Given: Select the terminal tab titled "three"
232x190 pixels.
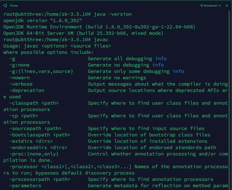Looking at the screenshot, I should point(14,6).
